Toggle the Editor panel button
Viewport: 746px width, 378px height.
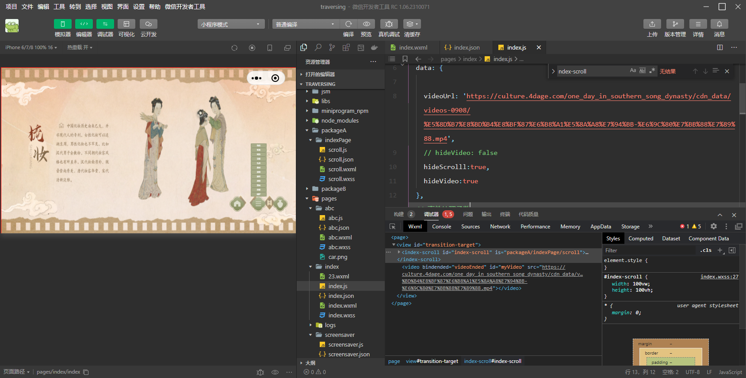click(x=84, y=24)
